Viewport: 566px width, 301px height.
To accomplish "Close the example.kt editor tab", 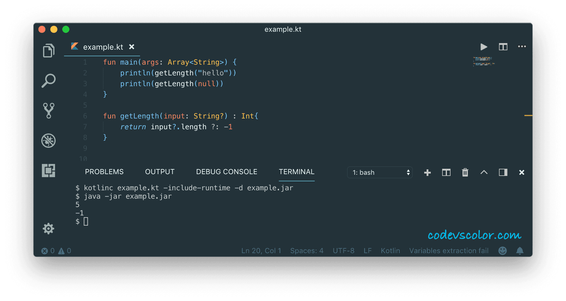I will point(132,47).
